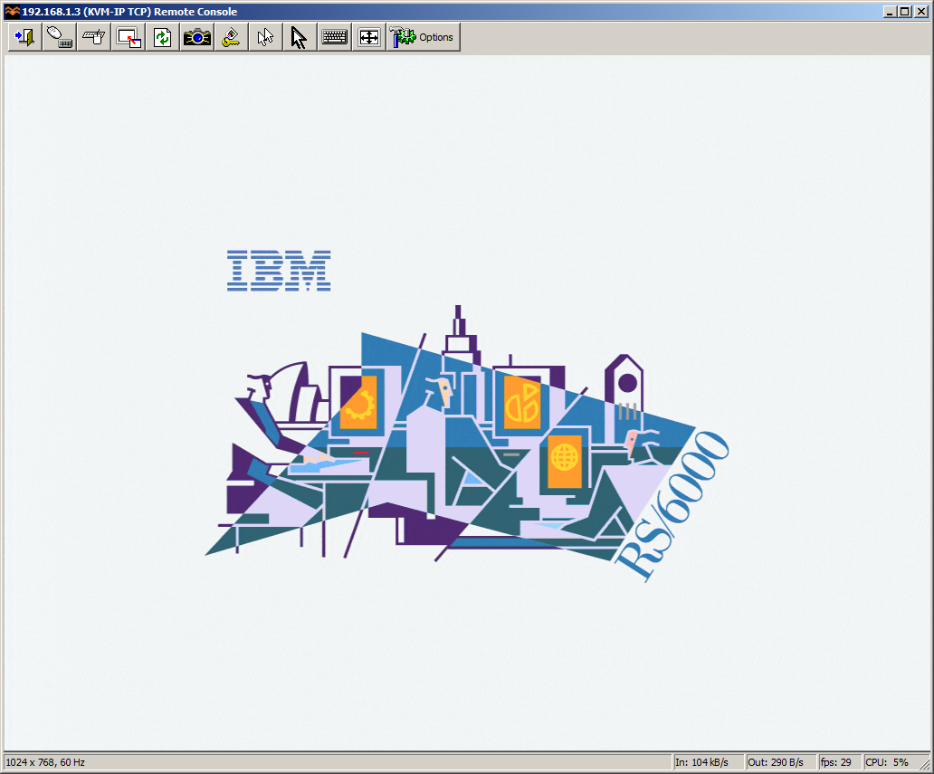
Task: Click the double white cursor icon
Action: click(x=266, y=37)
